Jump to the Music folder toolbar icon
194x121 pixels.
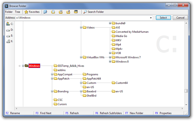[68, 12]
